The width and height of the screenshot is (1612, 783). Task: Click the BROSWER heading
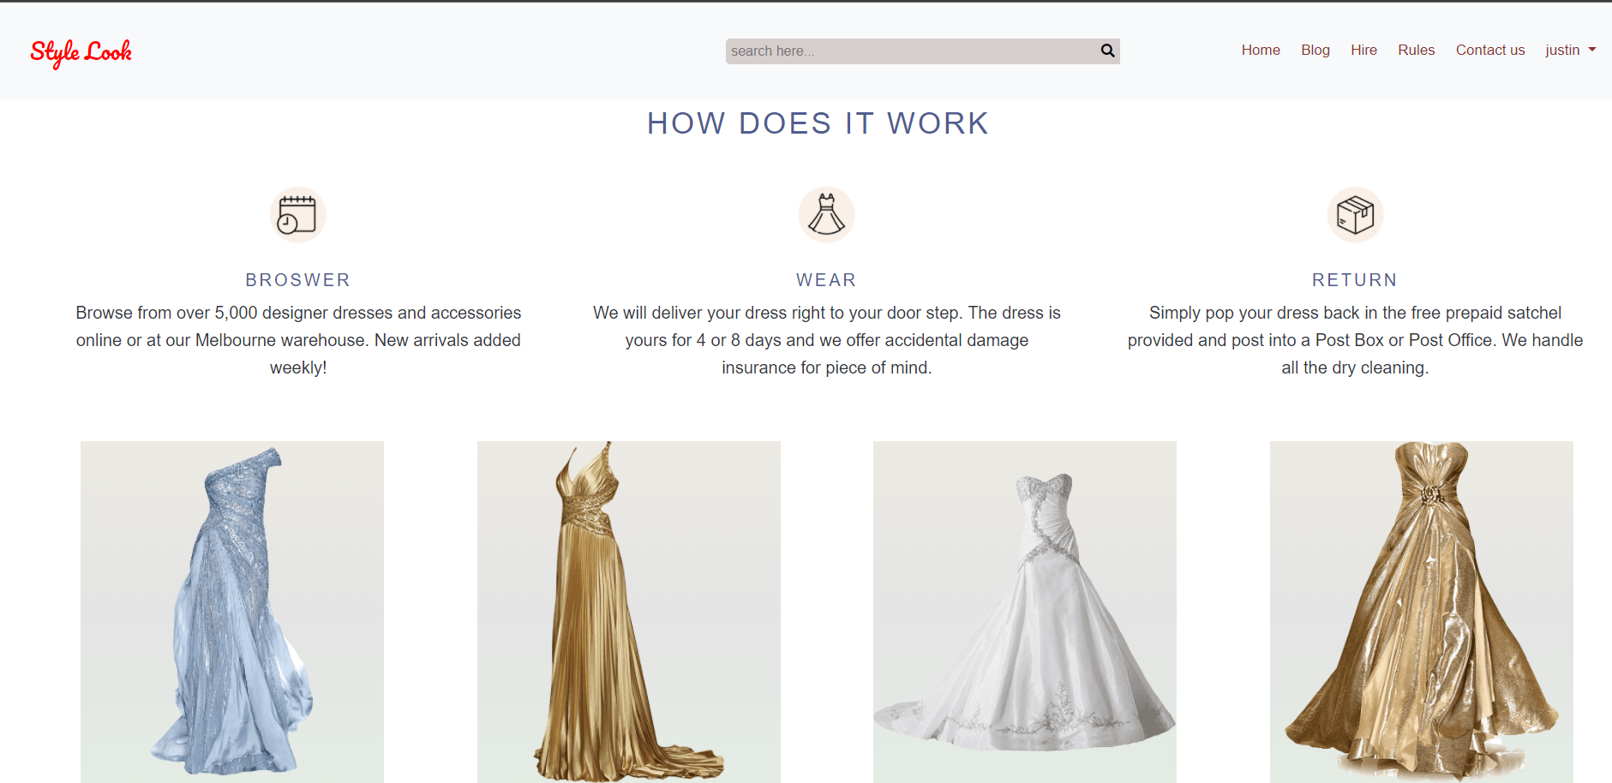298,280
